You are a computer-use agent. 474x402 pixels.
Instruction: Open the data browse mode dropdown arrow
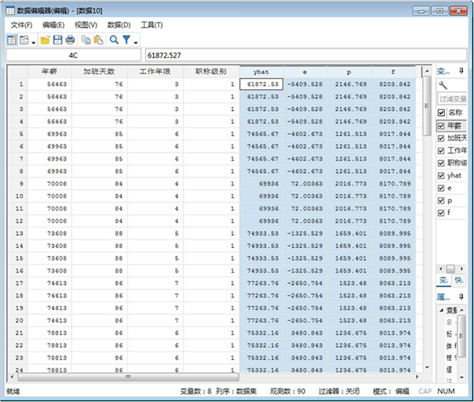[33, 41]
